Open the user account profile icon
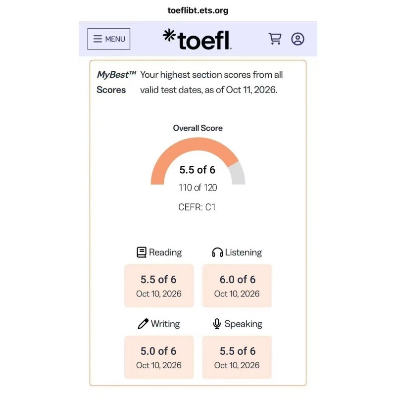Viewport: 396px width, 396px height. pyautogui.click(x=298, y=39)
